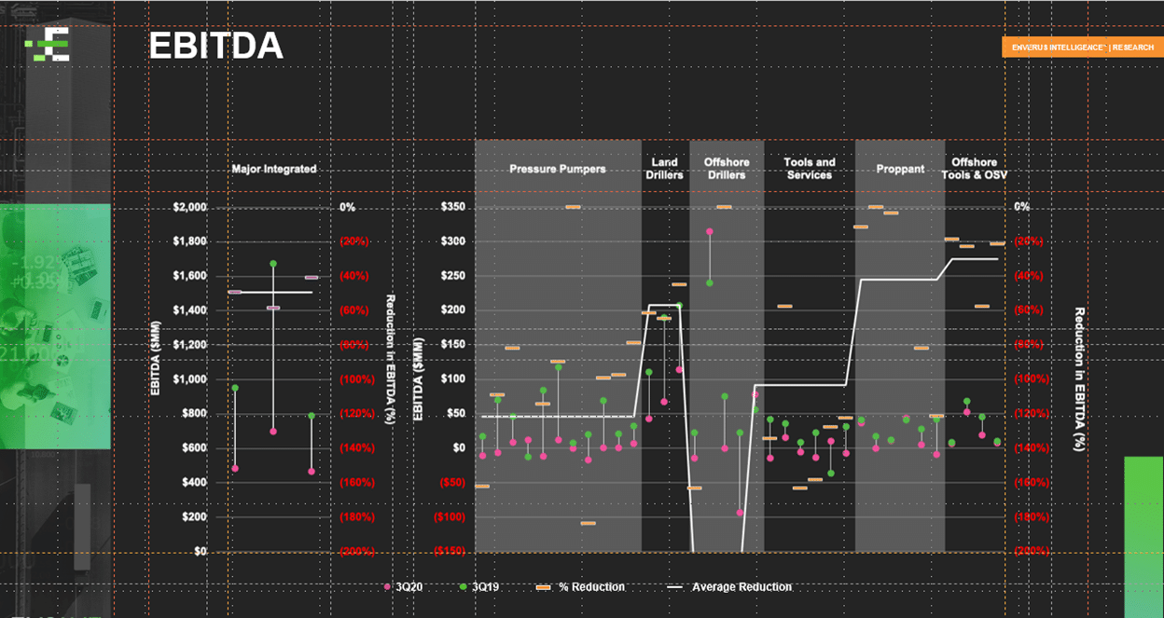The image size is (1164, 618).
Task: Click the highest pink dot under Offshore Drillers
Action: click(x=710, y=231)
